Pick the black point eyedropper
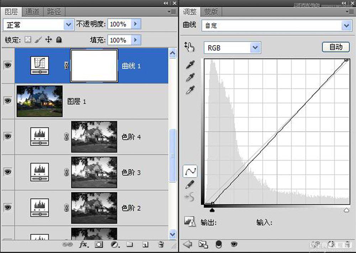Viewport: 356px width, 253px height. 190,65
